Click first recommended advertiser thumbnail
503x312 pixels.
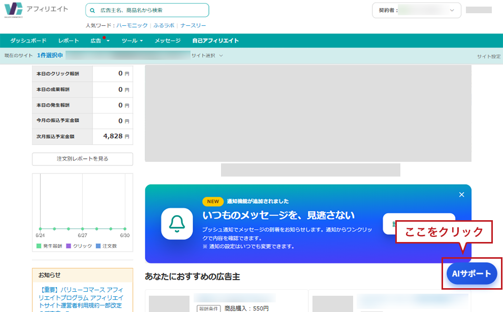tap(169, 304)
